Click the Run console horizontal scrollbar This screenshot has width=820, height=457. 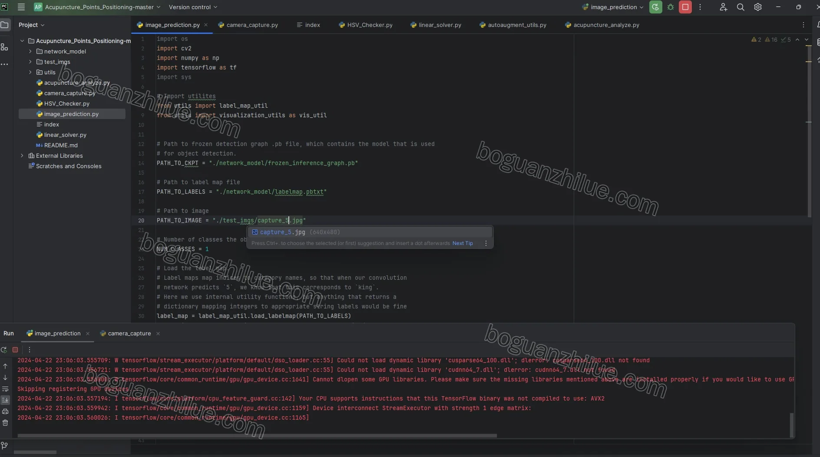point(257,435)
